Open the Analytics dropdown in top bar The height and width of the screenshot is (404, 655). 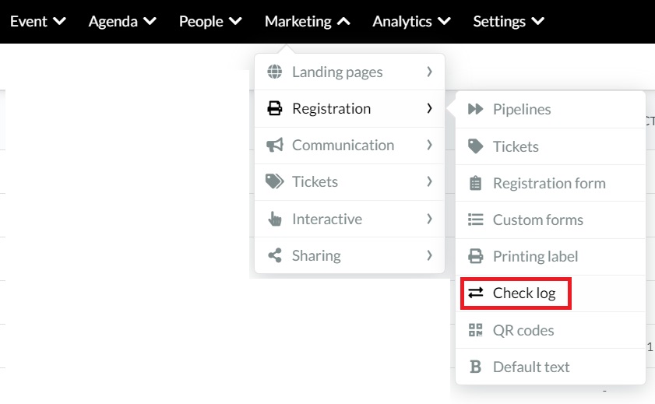[x=411, y=21]
